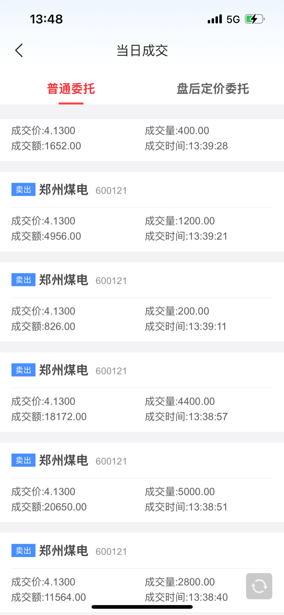The image size is (284, 615).
Task: Tap the cellular signal bars icon
Action: (215, 19)
